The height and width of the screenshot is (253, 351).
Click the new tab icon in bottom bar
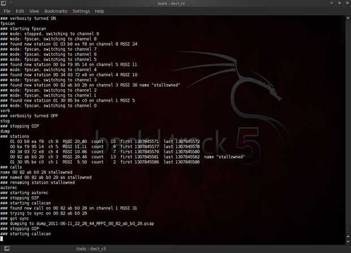click(x=7, y=248)
